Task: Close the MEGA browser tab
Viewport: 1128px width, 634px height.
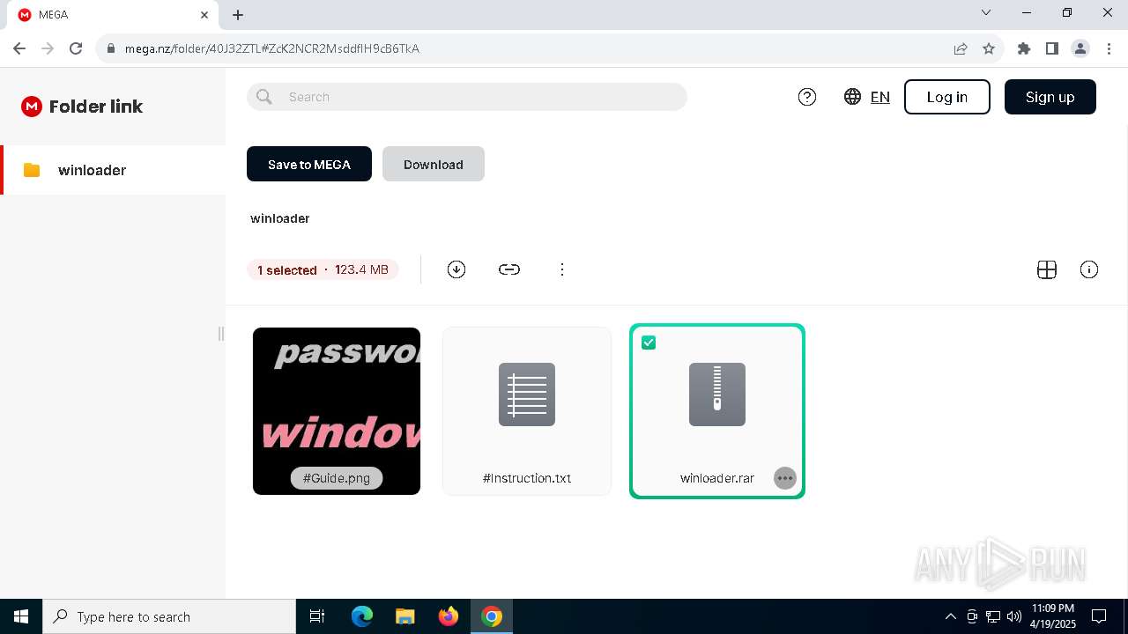Action: pyautogui.click(x=204, y=15)
